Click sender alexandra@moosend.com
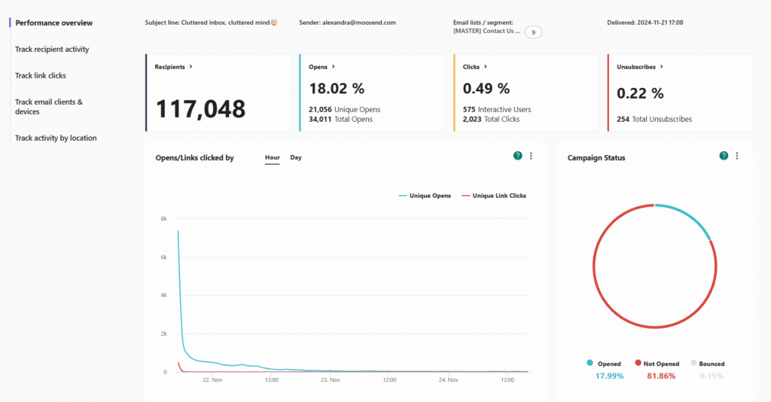 tap(347, 23)
